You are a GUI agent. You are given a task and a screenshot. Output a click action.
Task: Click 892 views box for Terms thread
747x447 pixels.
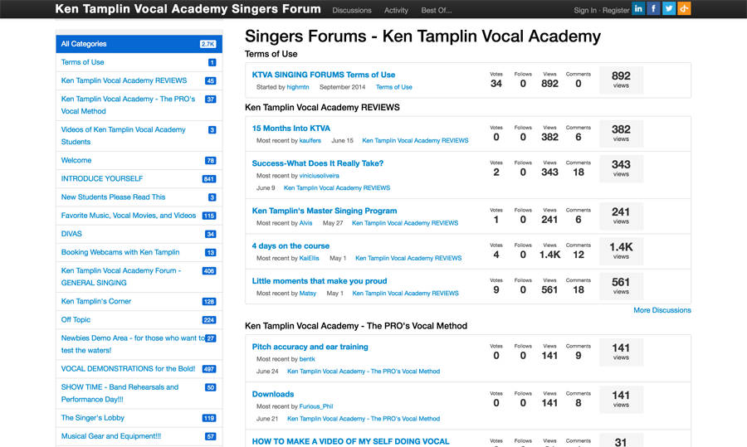[x=621, y=80]
